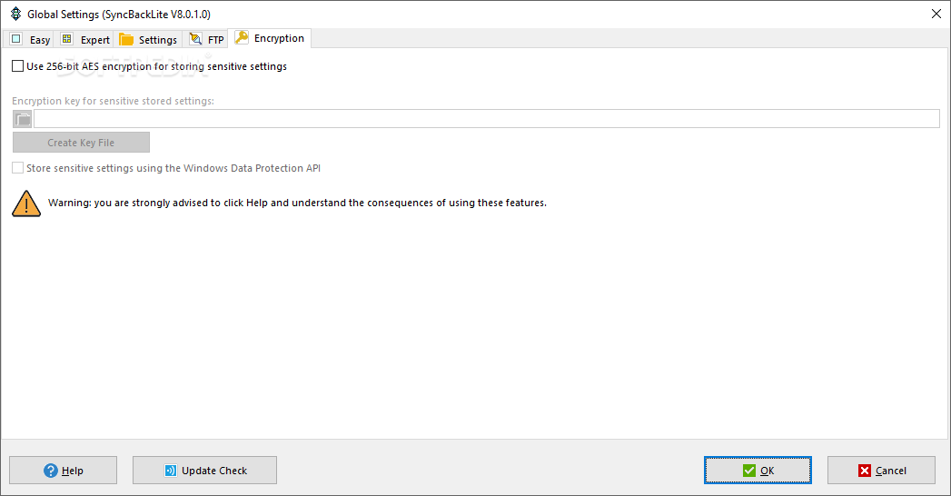
Task: Click the Easy tab square icon
Action: [16, 39]
